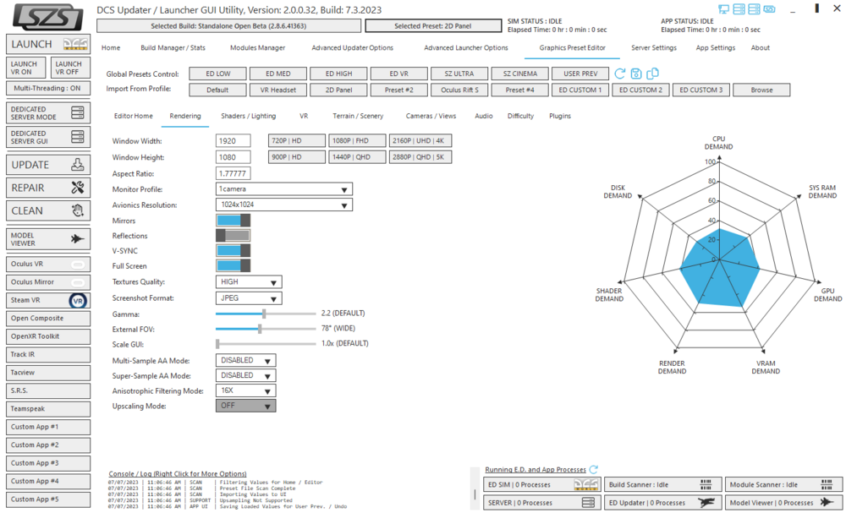The height and width of the screenshot is (513, 846).
Task: Click the SZS logo at top left
Action: [47, 17]
